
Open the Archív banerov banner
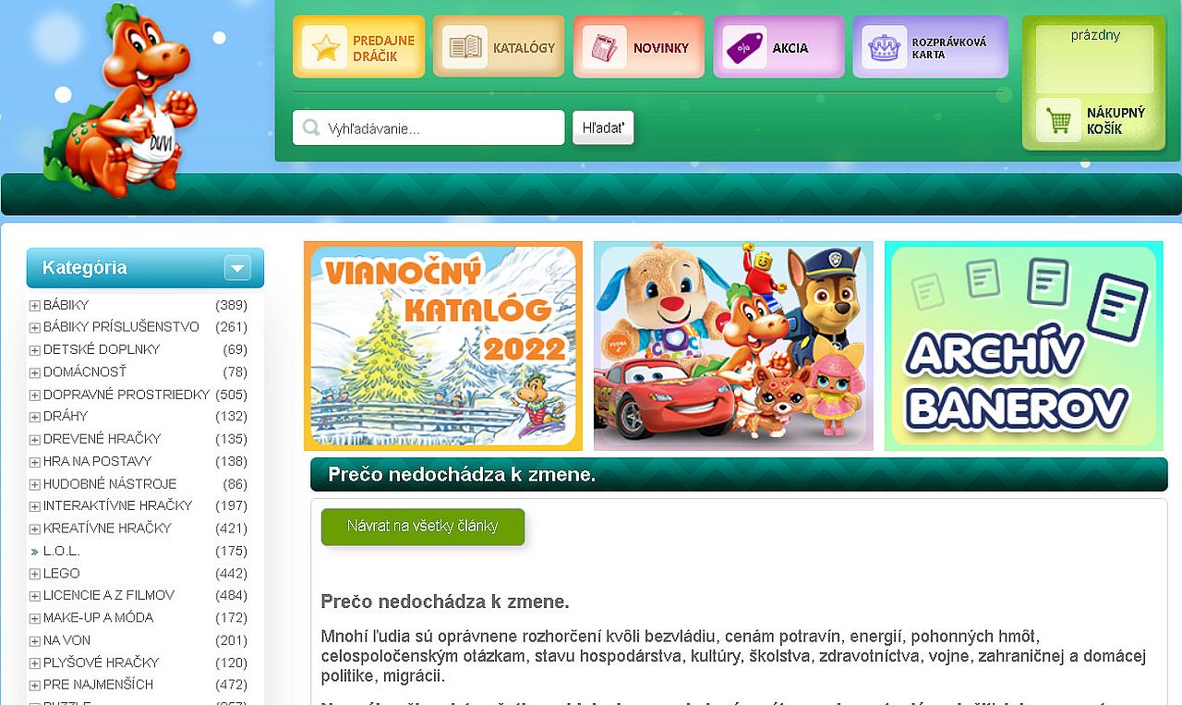point(1023,346)
